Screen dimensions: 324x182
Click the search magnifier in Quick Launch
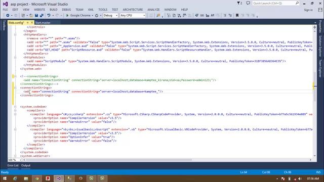[x=297, y=3]
